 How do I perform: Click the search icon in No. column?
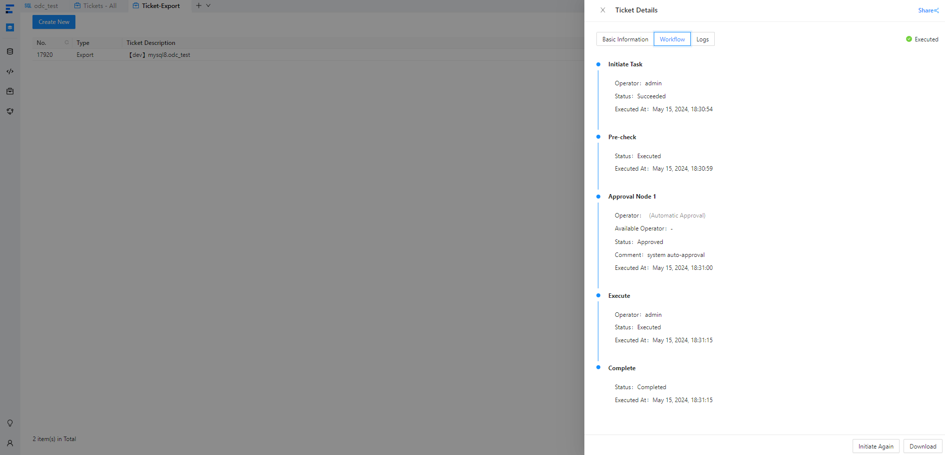click(66, 42)
